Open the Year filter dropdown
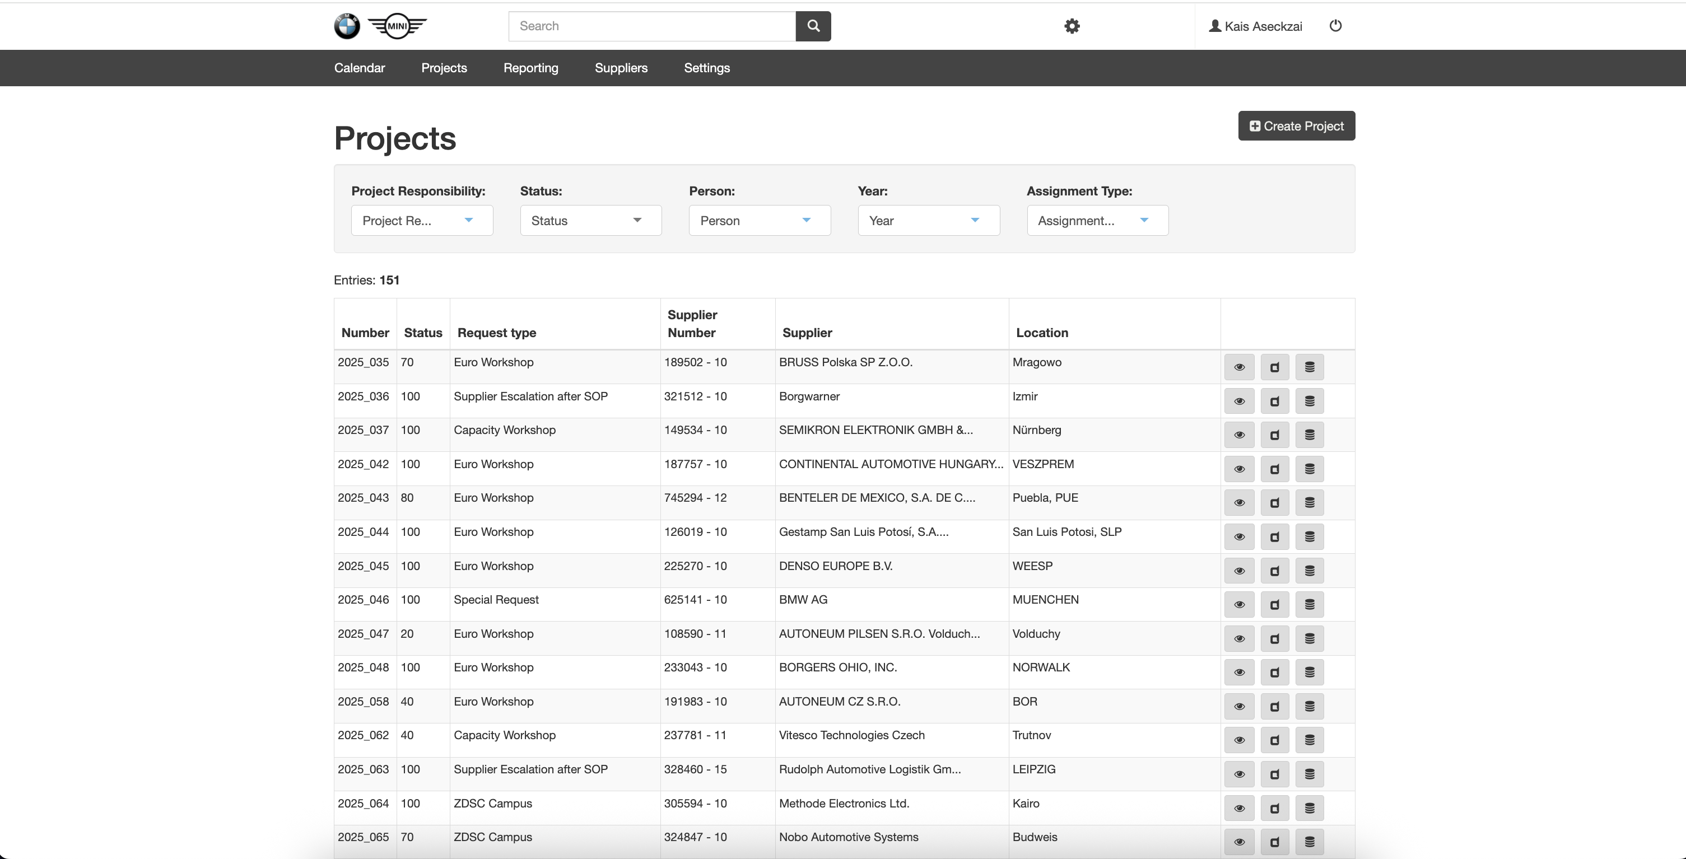The height and width of the screenshot is (859, 1686). point(929,221)
